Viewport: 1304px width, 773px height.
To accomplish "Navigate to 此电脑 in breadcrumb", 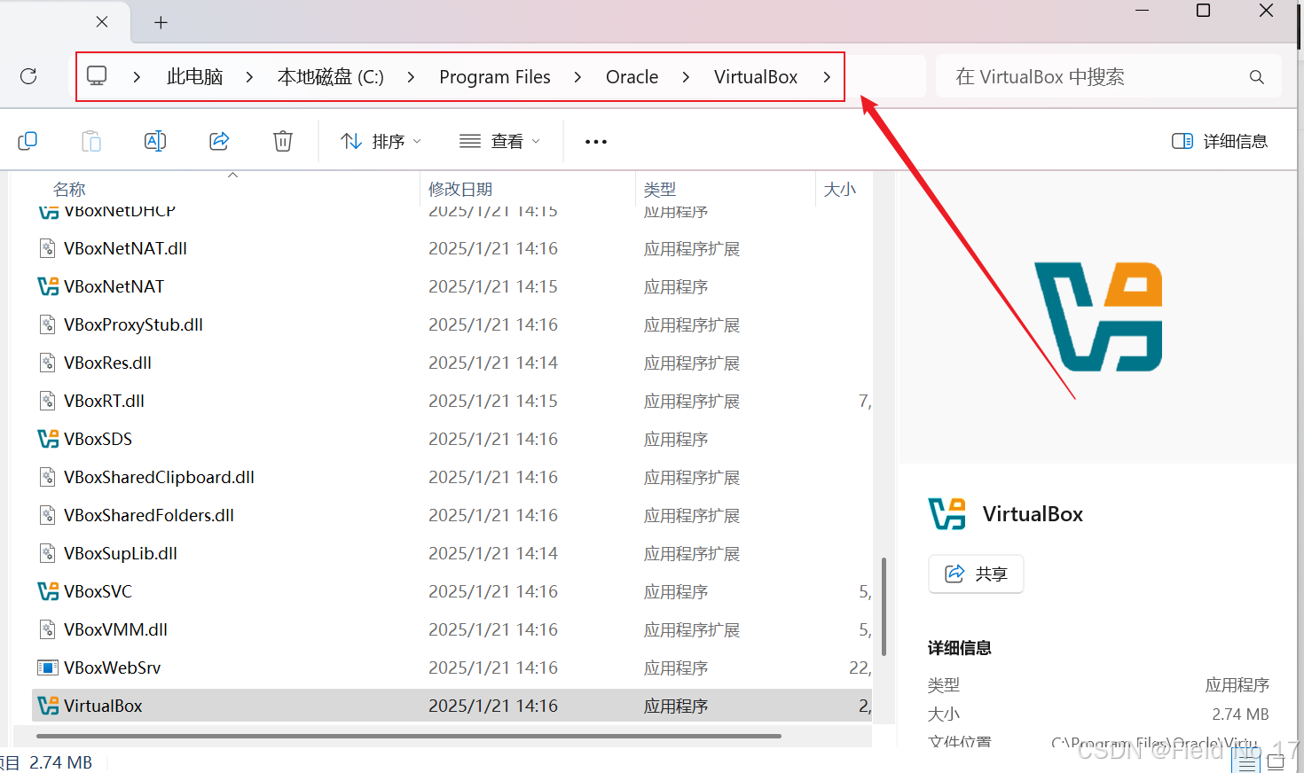I will tap(194, 77).
